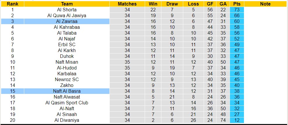Open the Erbil SC team link

click(67, 44)
